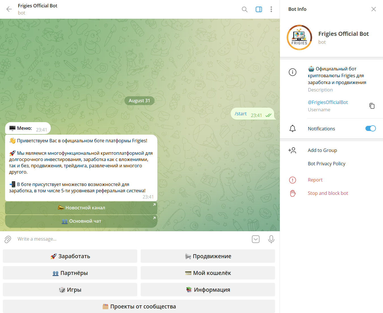Choose Add to Group
Screen dimensions: 383x313
coord(322,150)
